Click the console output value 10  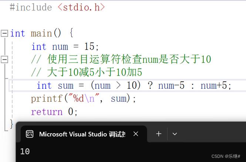[25, 151]
